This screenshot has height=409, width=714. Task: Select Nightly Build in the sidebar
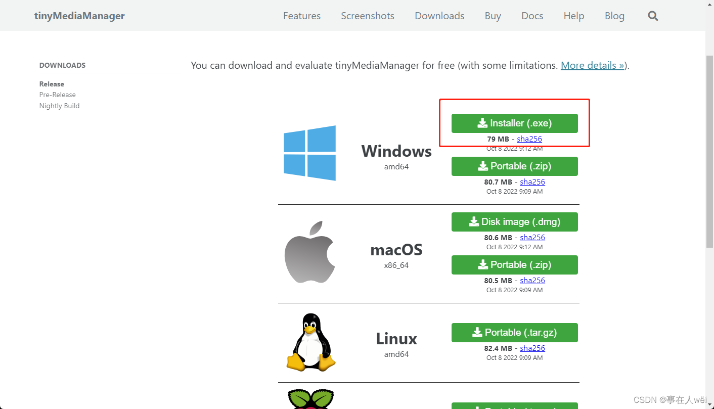pyautogui.click(x=59, y=106)
